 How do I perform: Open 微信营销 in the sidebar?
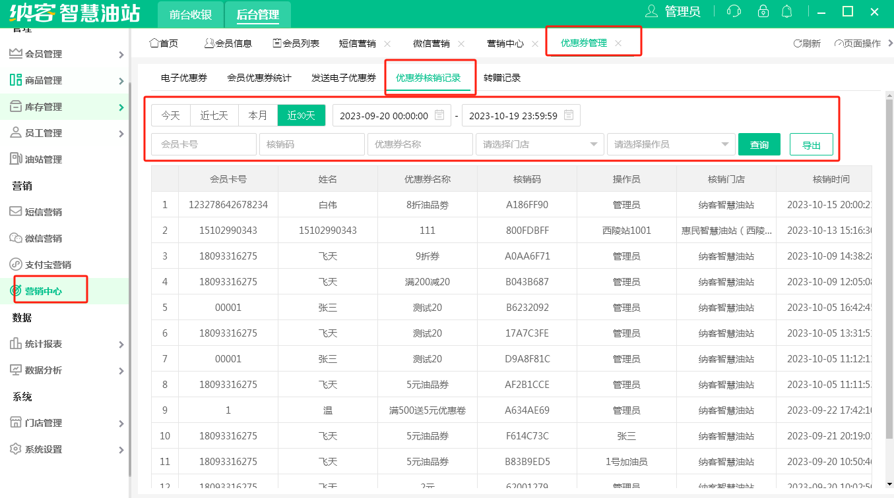click(x=43, y=238)
